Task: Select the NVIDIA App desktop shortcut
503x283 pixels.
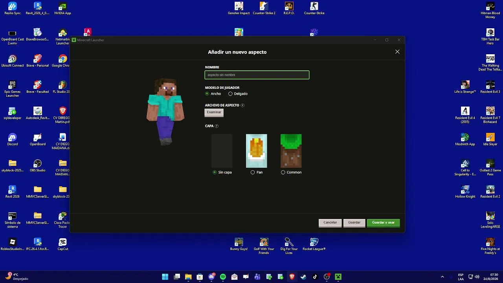Action: point(63,9)
